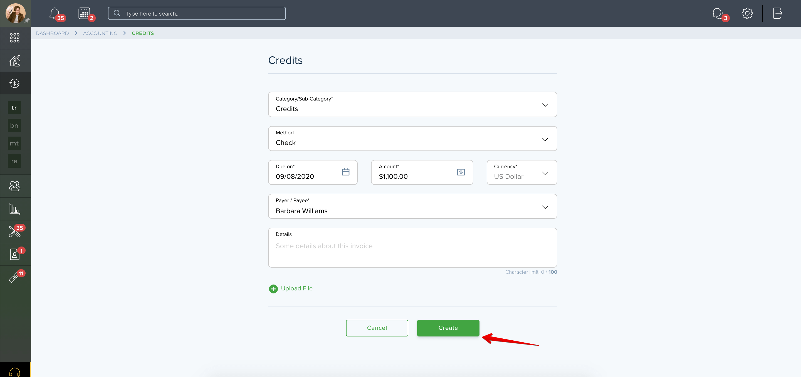
Task: Click the logout icon
Action: point(777,13)
